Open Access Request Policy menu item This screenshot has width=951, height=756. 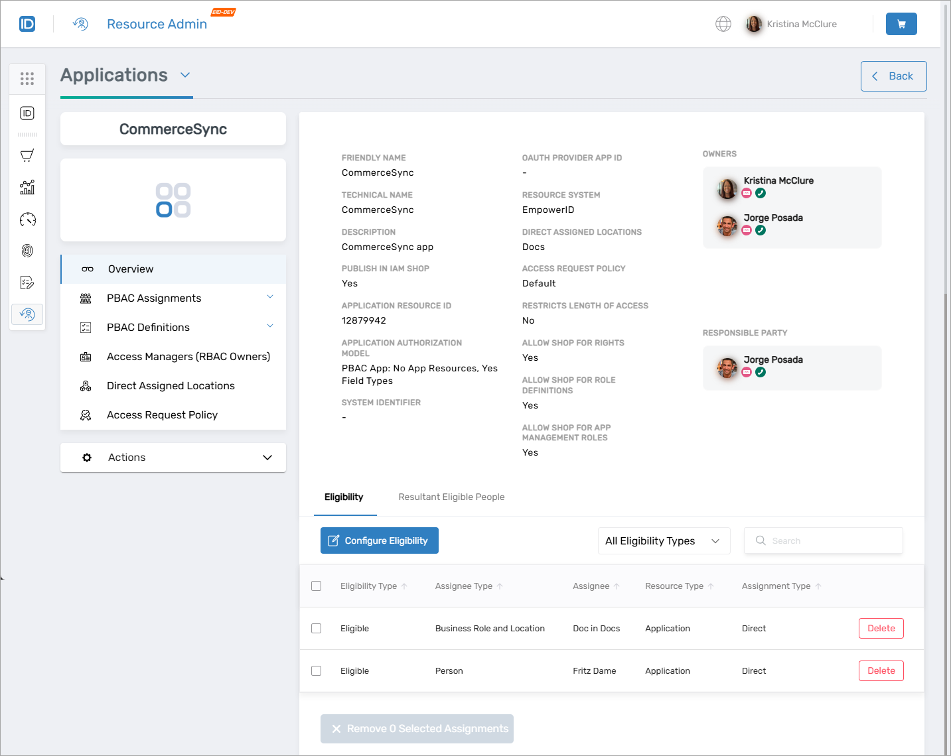point(173,415)
